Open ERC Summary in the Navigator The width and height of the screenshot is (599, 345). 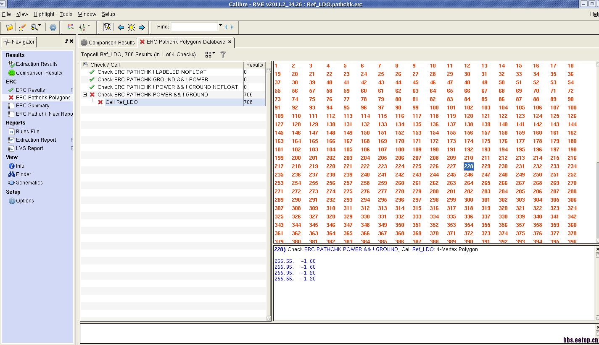[x=32, y=106]
